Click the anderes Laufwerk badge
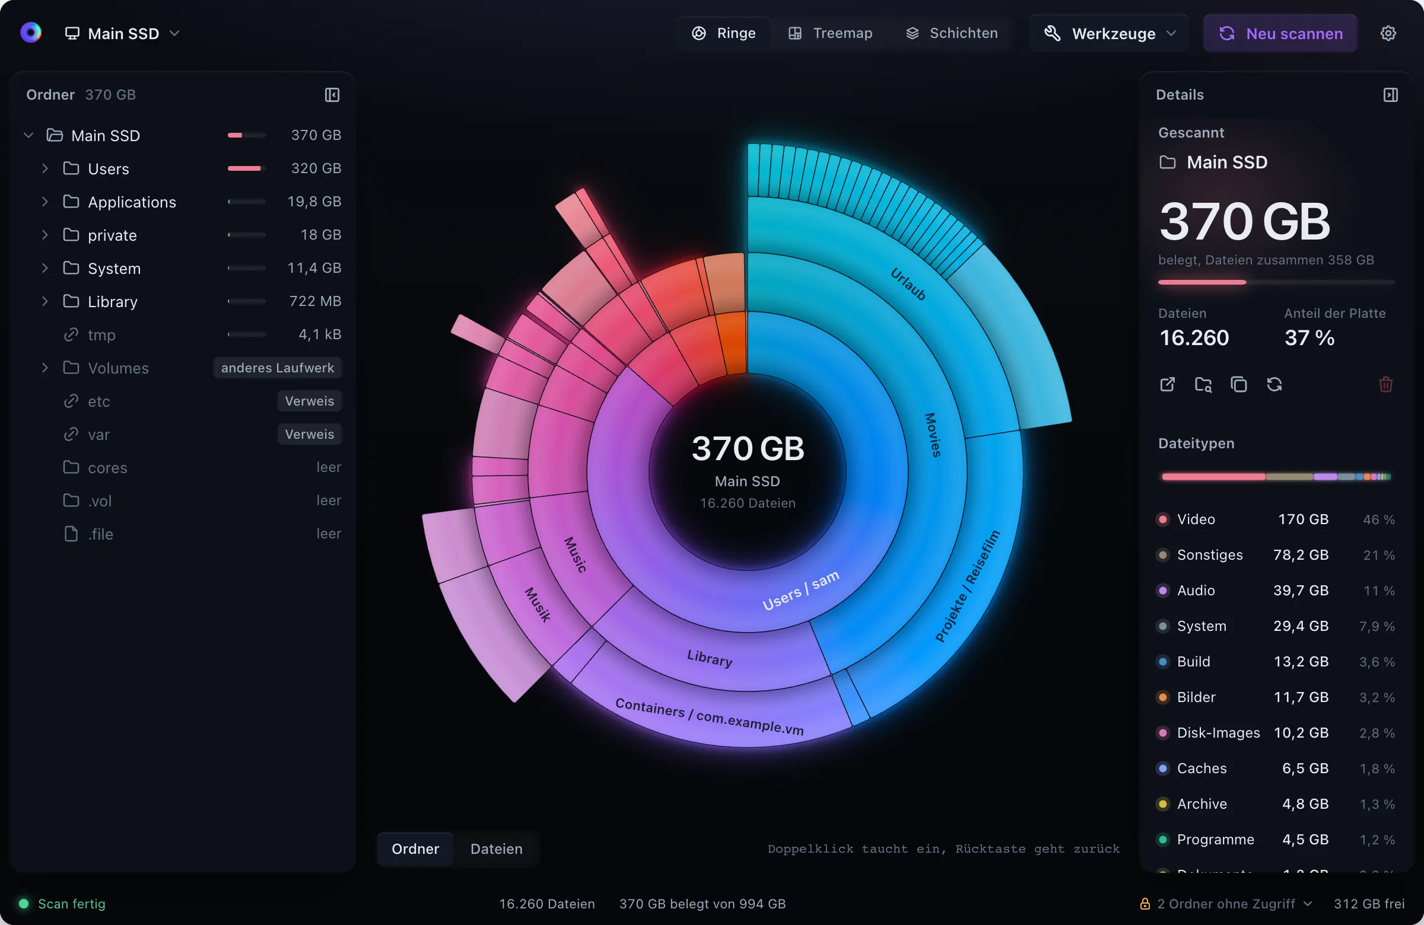Viewport: 1424px width, 925px height. coord(278,367)
